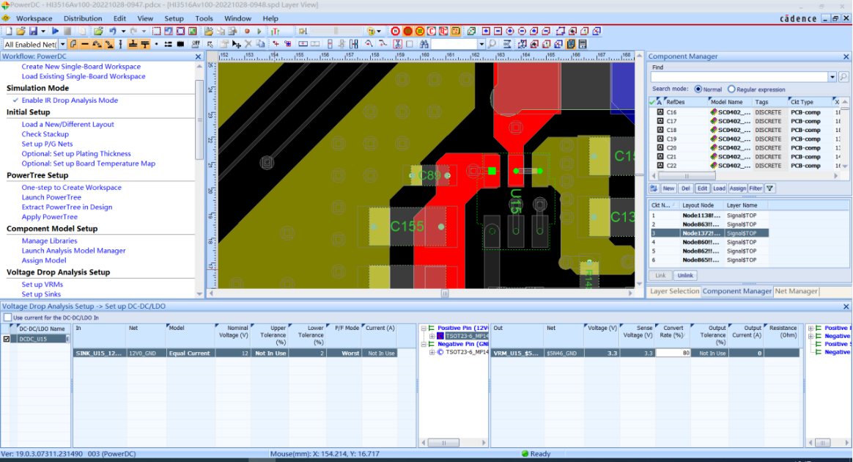Click the New document toolbar icon

pos(9,31)
